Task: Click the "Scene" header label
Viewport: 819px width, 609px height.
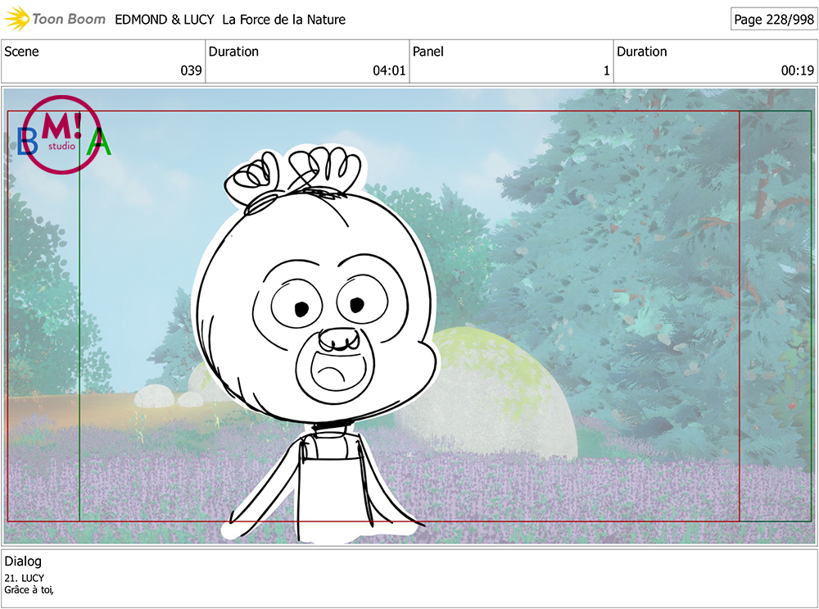Action: tap(21, 52)
